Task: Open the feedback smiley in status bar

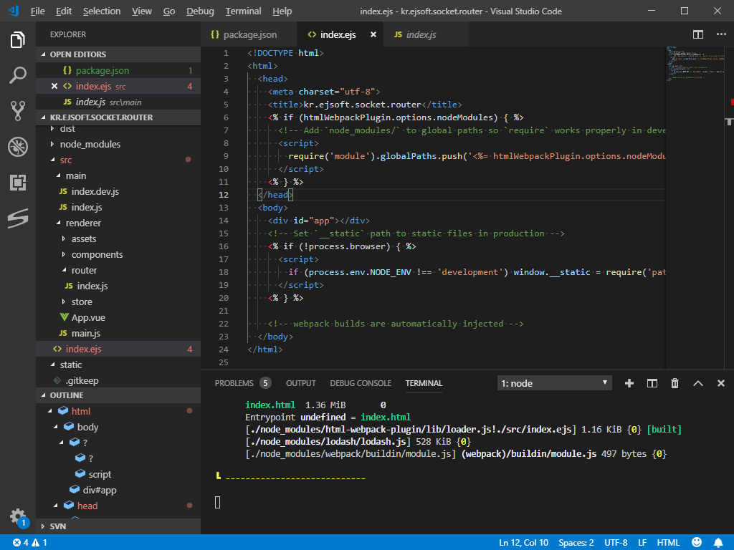Action: [x=697, y=543]
